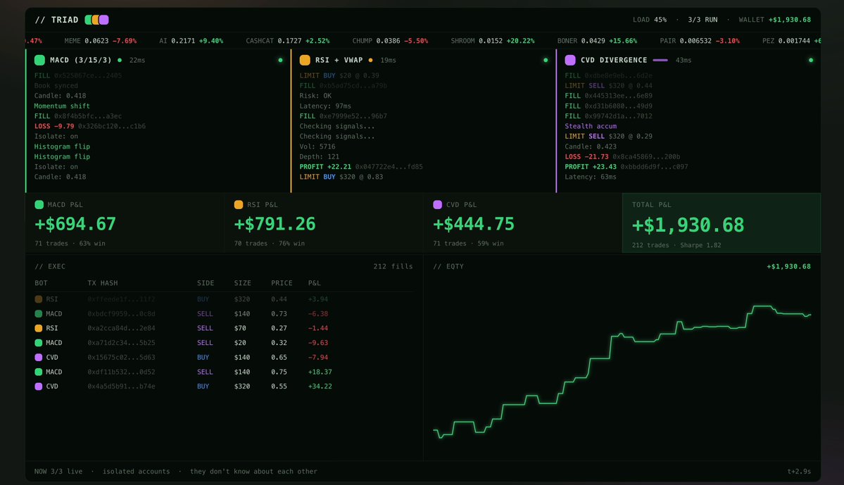
Task: Click the PAIR 0.006532 ticker entry
Action: point(700,41)
